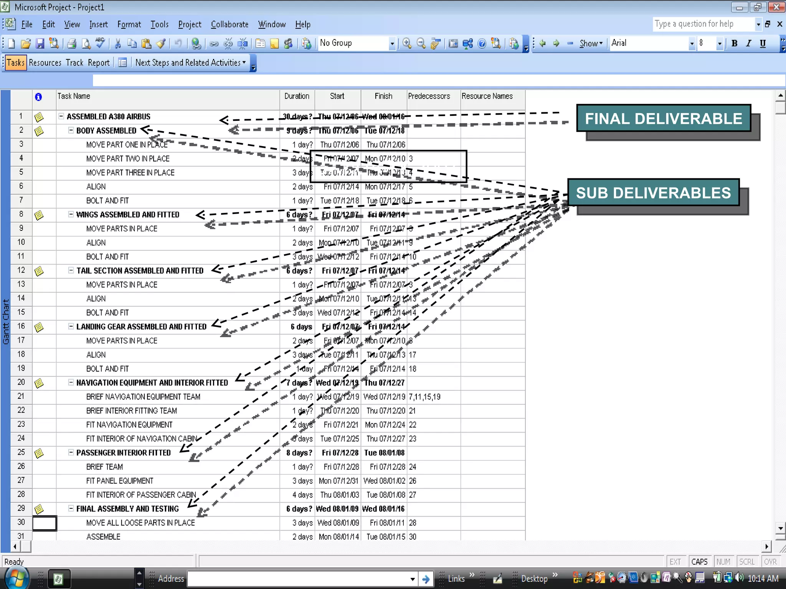The image size is (786, 589).
Task: Open an existing project file
Action: (26, 44)
